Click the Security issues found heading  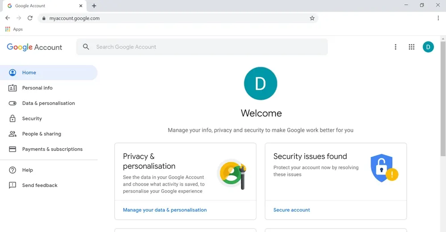click(310, 156)
